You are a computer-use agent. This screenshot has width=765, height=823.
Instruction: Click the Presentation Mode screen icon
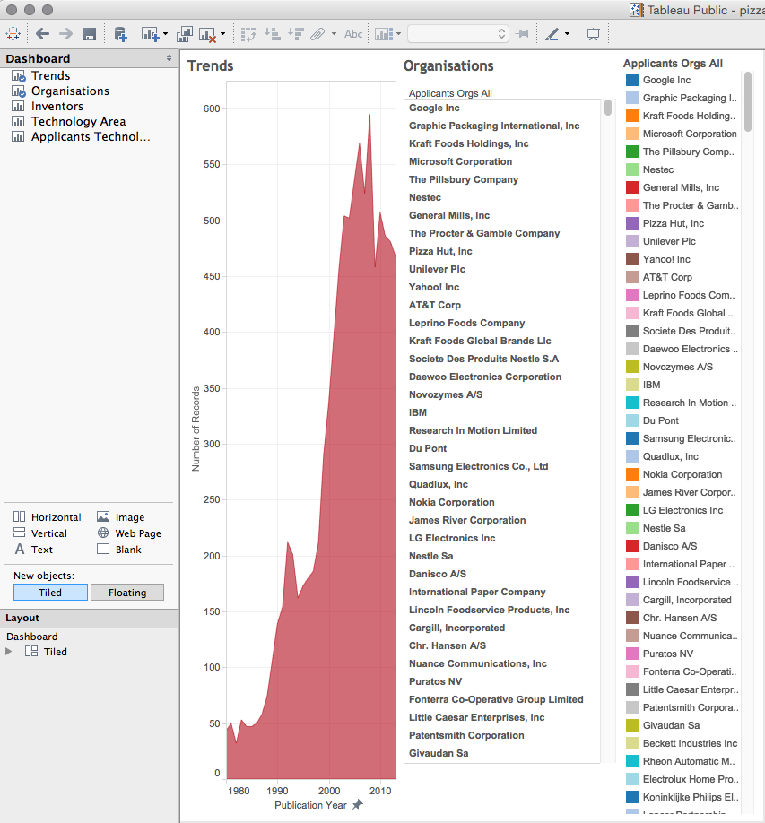coord(594,34)
